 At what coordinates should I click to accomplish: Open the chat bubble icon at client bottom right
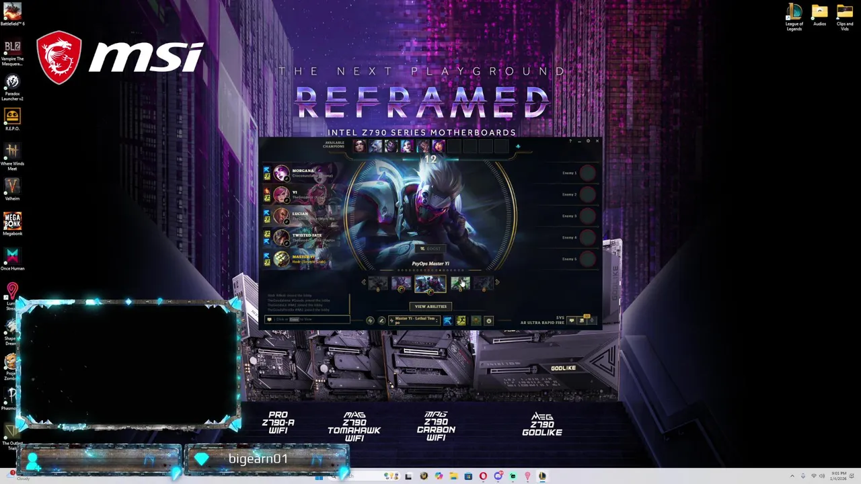coord(572,321)
